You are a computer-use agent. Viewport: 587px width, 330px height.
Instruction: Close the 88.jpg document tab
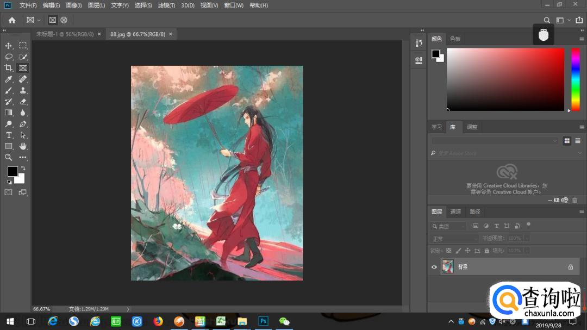pyautogui.click(x=170, y=34)
